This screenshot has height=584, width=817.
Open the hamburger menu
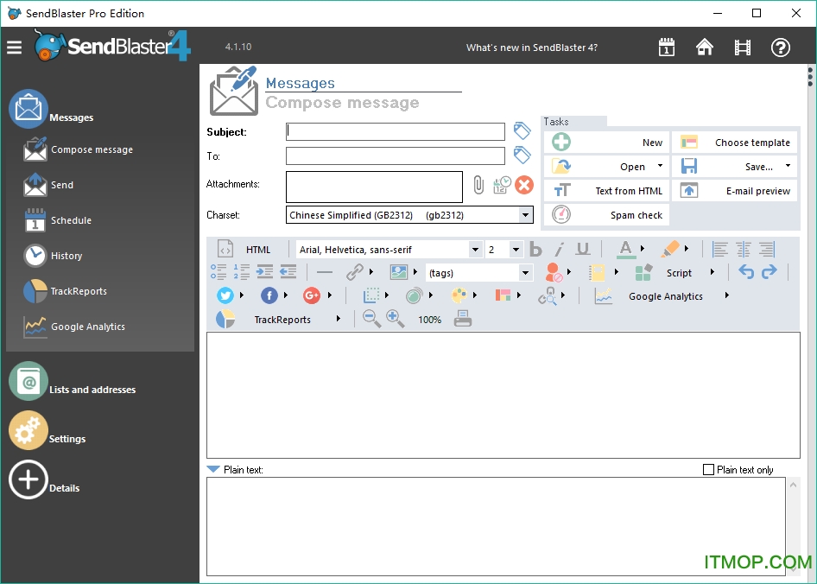click(x=14, y=48)
